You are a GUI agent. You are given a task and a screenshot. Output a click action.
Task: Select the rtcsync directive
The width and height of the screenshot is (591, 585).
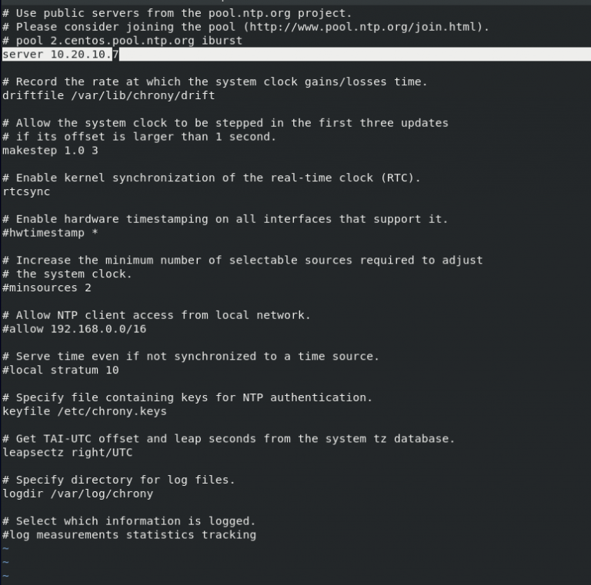click(26, 191)
